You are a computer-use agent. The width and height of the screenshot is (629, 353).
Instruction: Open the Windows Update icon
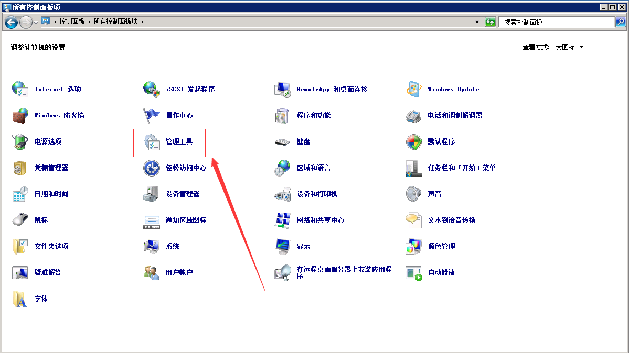coord(413,89)
